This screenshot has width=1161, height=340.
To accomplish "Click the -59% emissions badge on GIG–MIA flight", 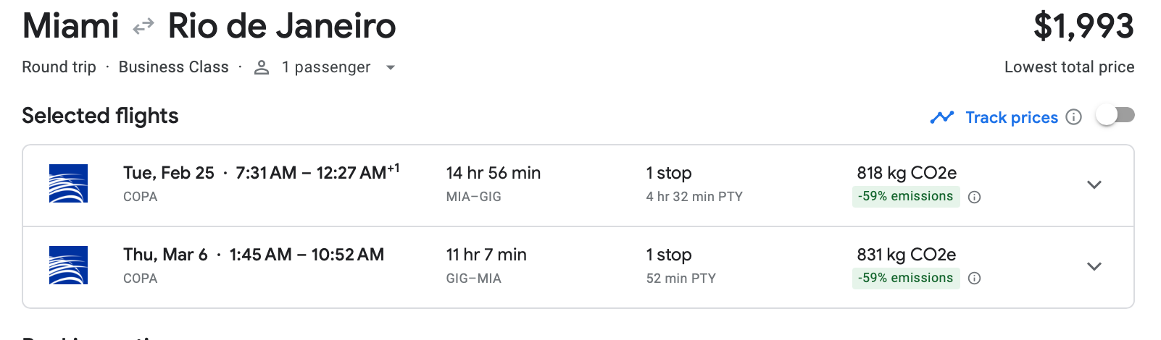I will tap(905, 279).
